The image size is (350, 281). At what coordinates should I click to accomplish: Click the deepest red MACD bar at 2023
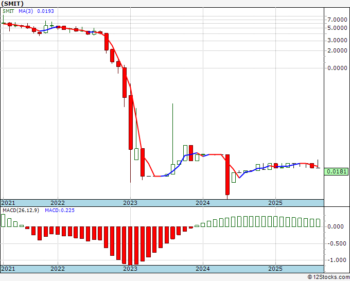[x=130, y=246]
